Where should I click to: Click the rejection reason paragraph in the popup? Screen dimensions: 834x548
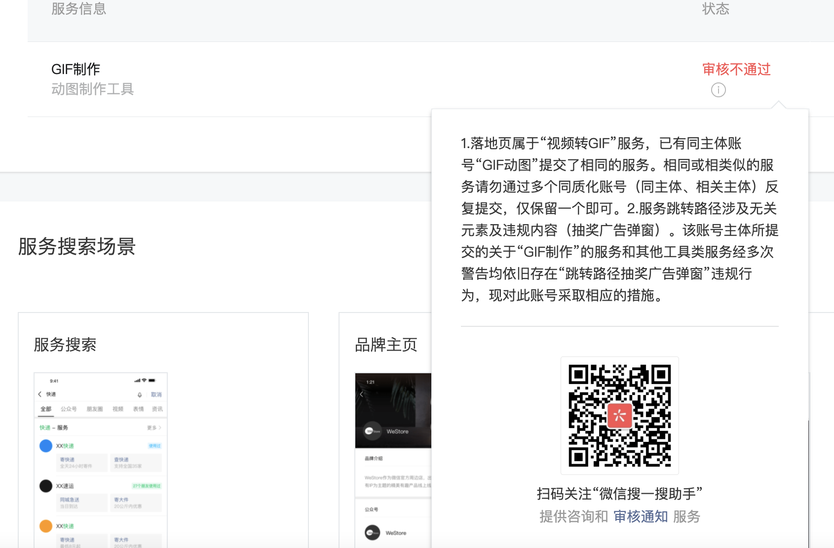tap(620, 219)
